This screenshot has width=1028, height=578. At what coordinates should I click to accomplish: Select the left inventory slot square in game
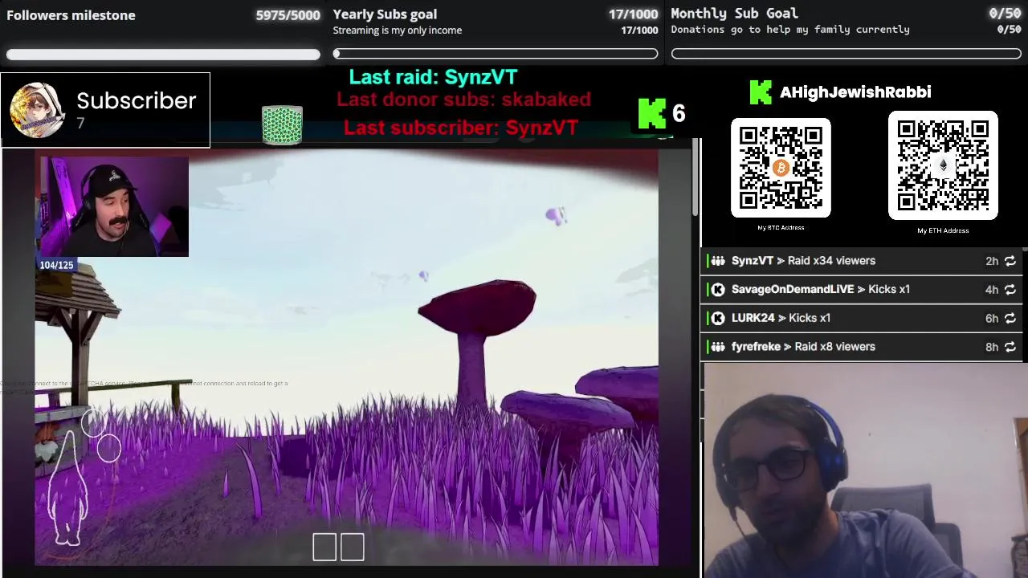[x=324, y=547]
